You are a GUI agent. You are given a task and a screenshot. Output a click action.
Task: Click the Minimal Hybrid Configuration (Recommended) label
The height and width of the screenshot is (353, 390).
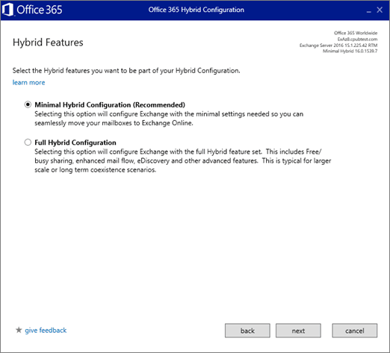click(110, 104)
